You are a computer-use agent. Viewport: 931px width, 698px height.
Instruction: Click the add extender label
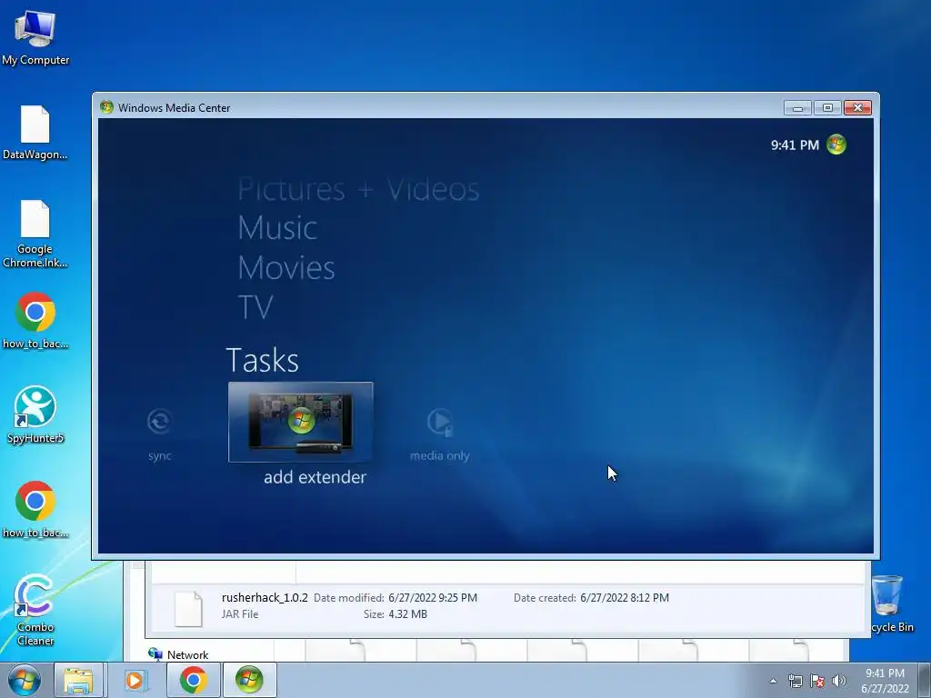tap(315, 477)
